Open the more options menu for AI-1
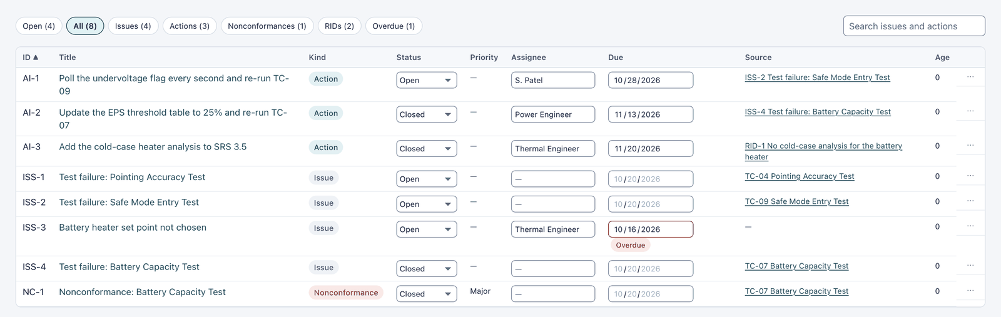 [x=970, y=77]
